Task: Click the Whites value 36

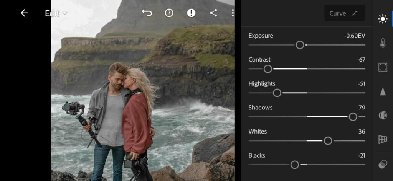Action: coord(362,132)
